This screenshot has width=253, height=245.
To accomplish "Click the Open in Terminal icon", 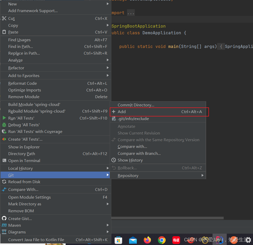I will coord(4,160).
